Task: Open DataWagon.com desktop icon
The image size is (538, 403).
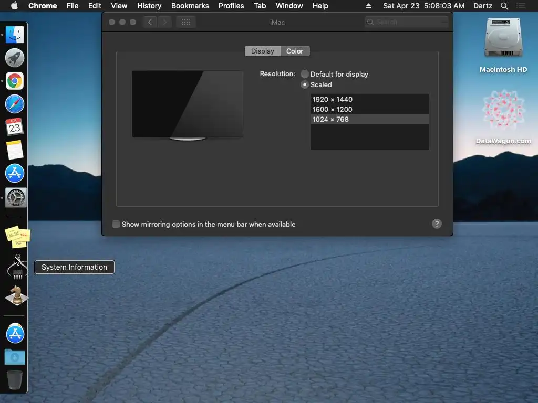Action: point(503,117)
